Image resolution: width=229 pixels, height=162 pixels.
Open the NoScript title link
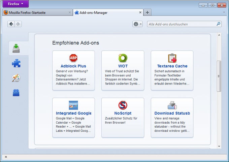[123, 113]
